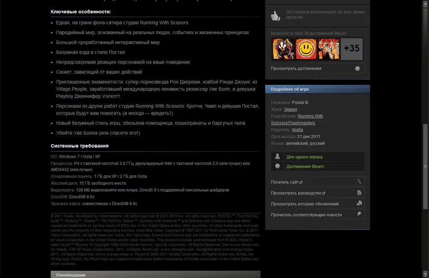Image resolution: width=429 pixels, height=278 pixels.
Task: Click external link icon after Просмотреть руководство
Action: (323, 193)
